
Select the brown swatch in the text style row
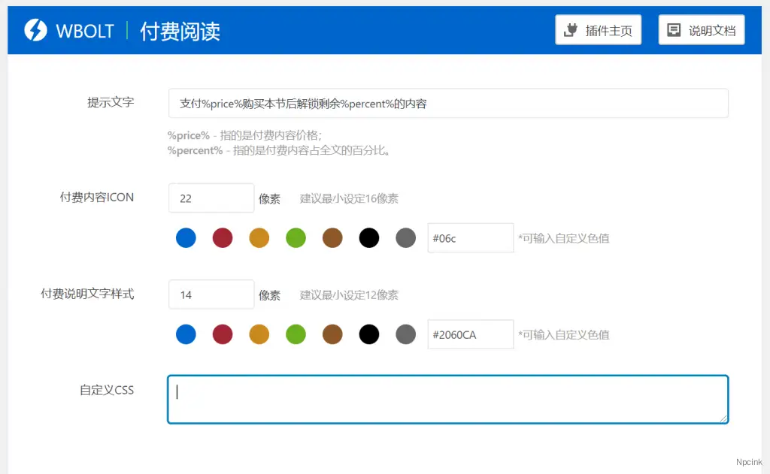[332, 334]
